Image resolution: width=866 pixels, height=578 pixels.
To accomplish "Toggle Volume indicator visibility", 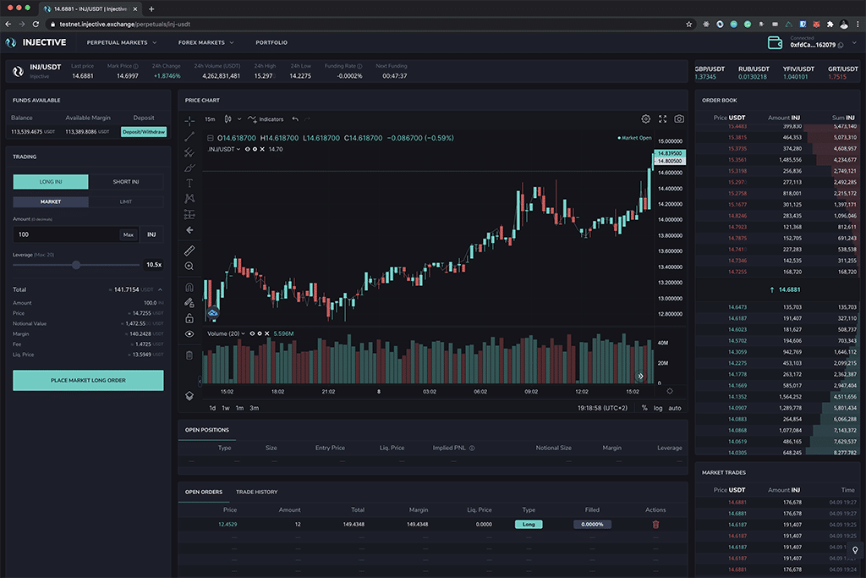I will [x=252, y=333].
